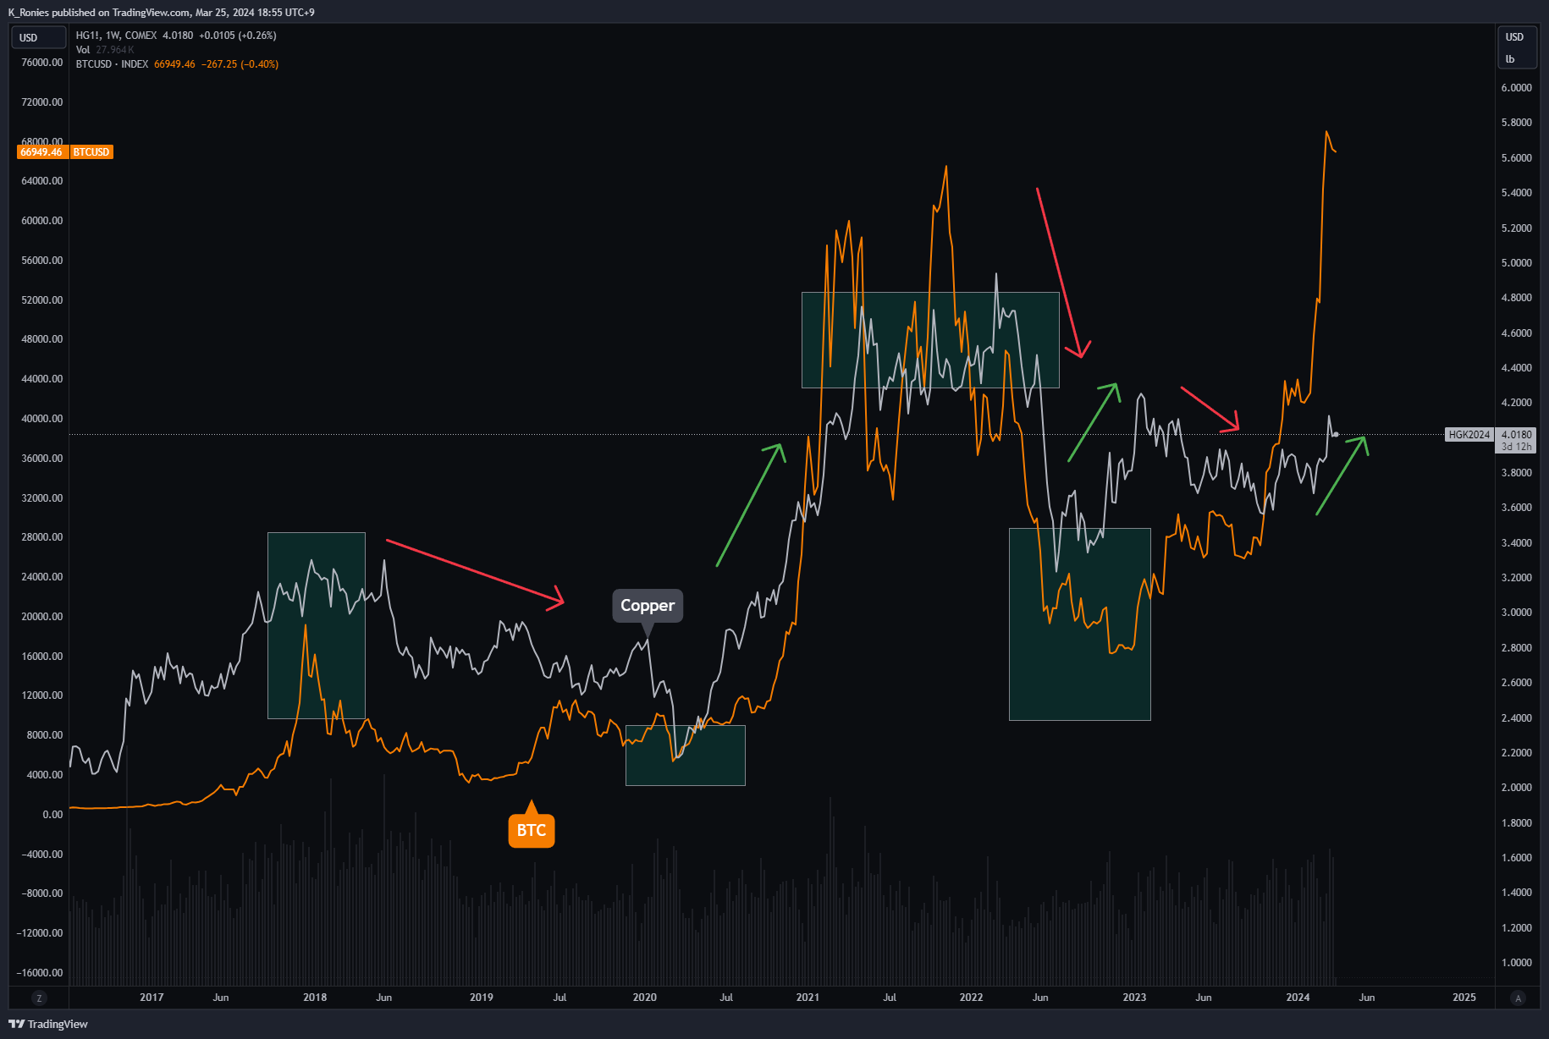Click the 1.0000 right price scale value

click(1516, 963)
